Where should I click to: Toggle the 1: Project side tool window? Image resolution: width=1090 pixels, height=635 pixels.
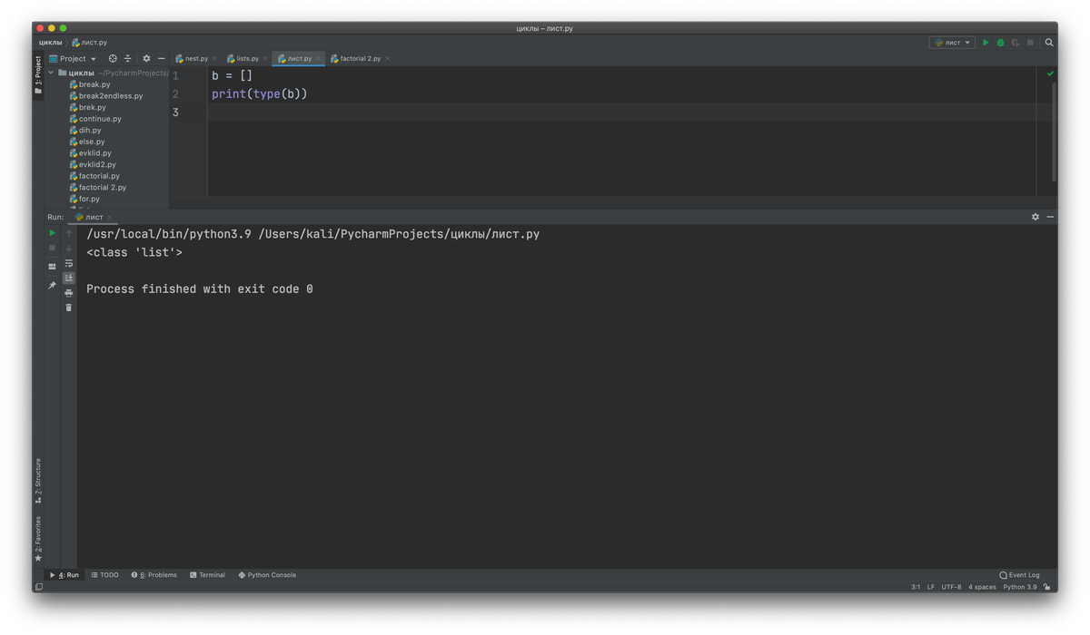click(x=38, y=75)
